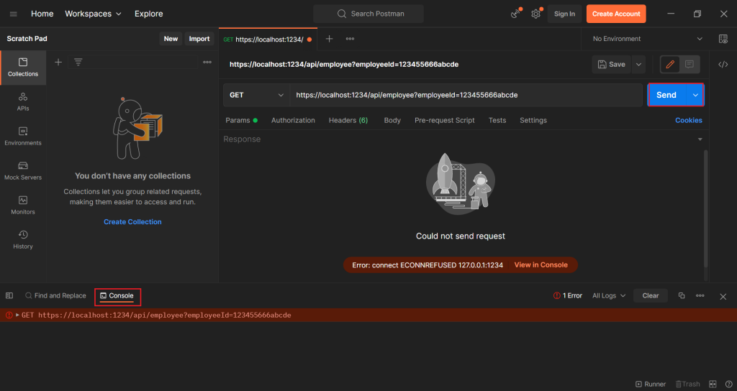
Task: Open the History sidebar section
Action: point(22,240)
